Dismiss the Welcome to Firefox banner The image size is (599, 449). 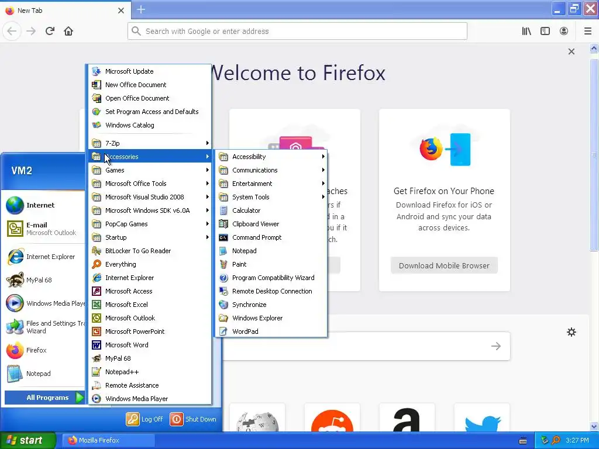[x=572, y=51]
